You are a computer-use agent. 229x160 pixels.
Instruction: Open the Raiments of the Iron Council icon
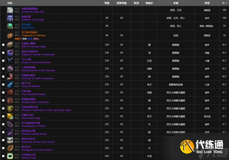coord(10,140)
